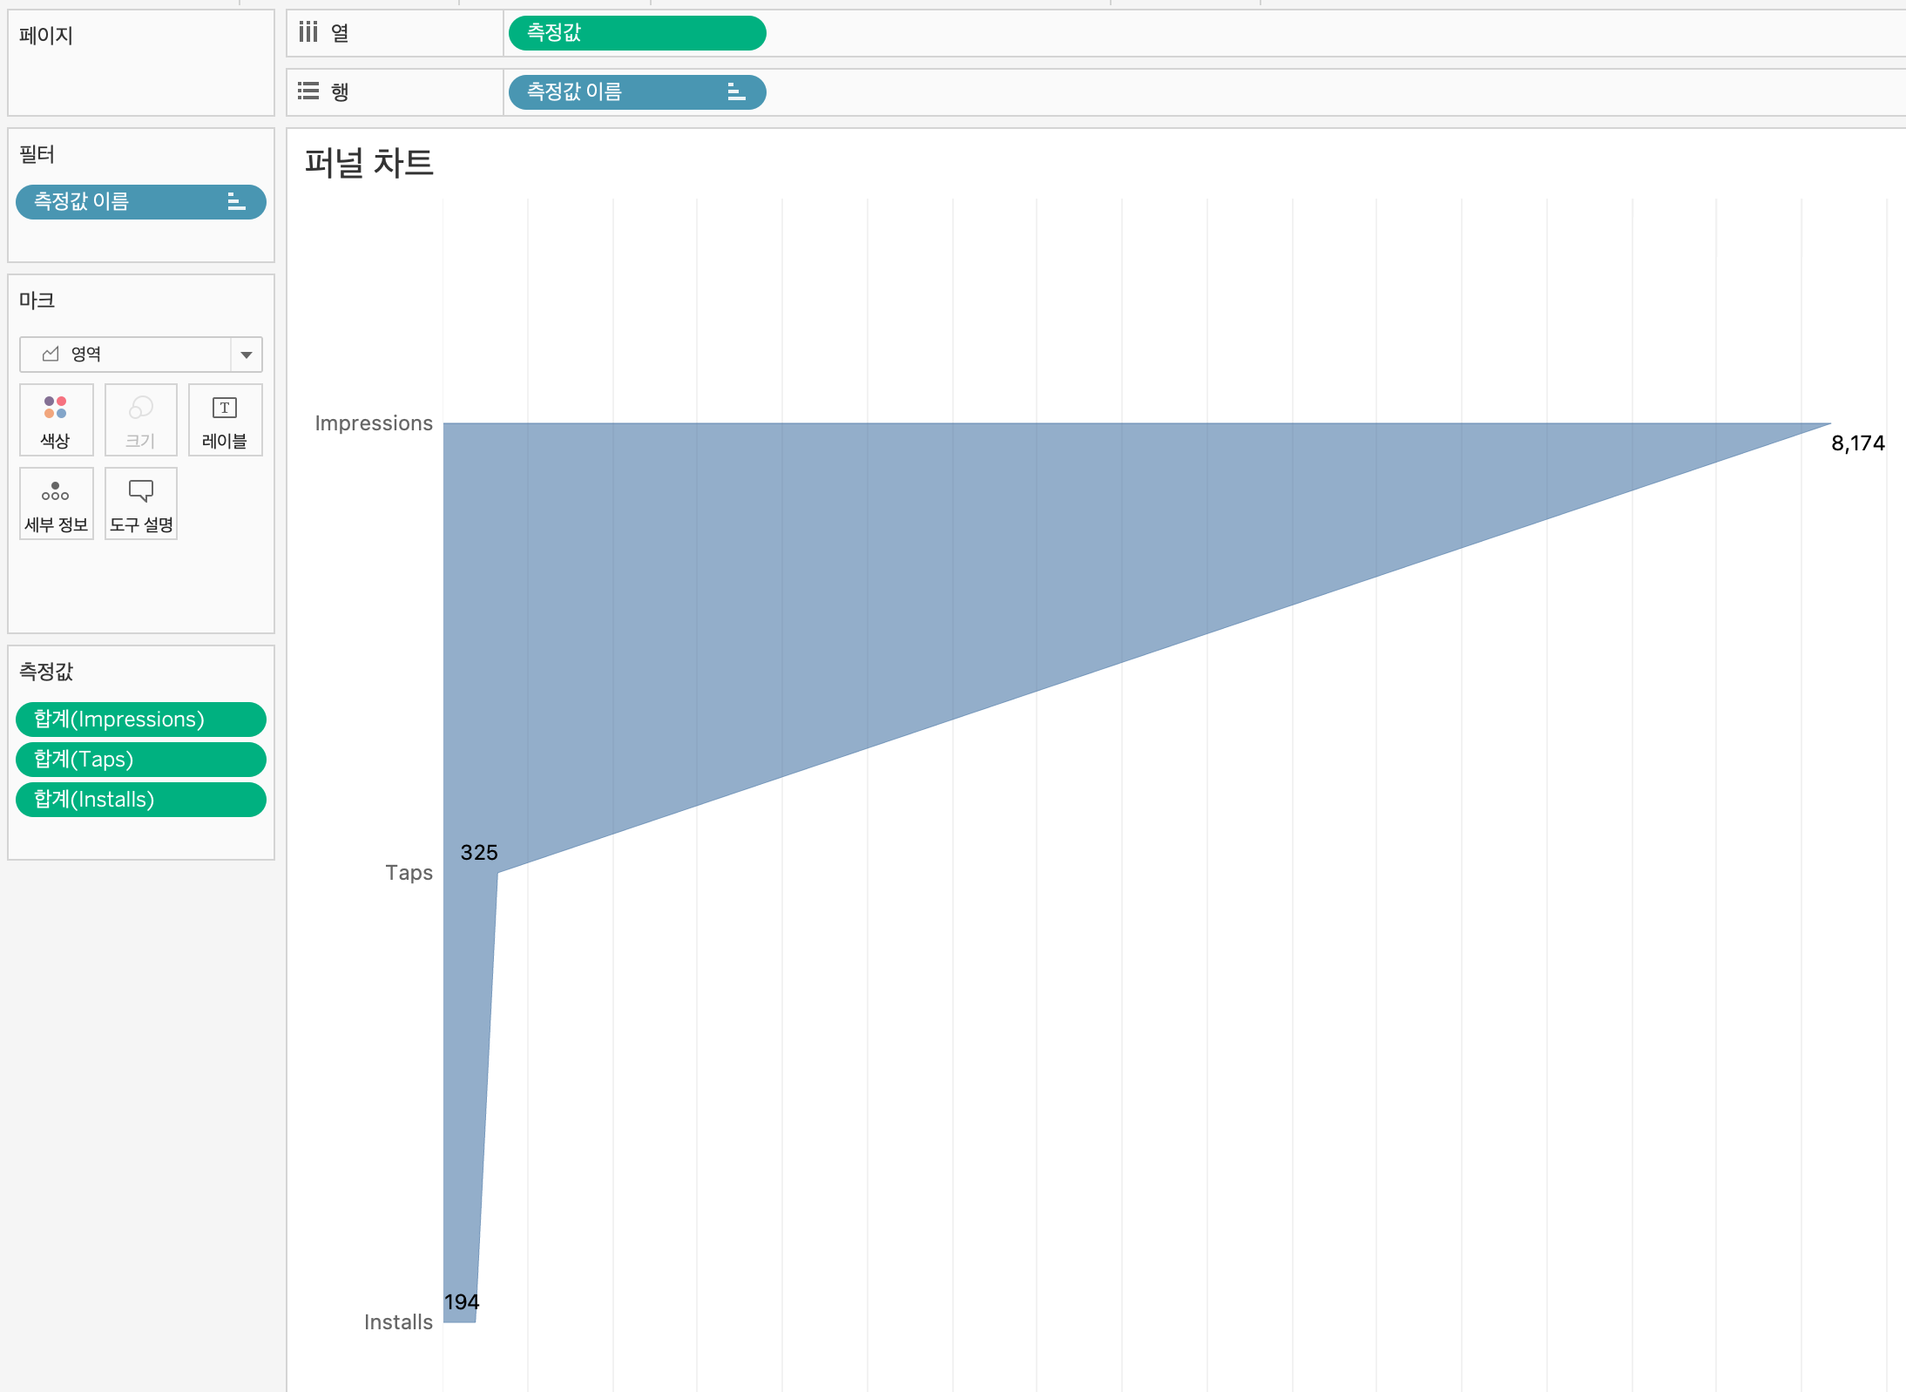Image resolution: width=1906 pixels, height=1392 pixels.
Task: Click the rows shelf 행 icon
Action: [x=308, y=91]
